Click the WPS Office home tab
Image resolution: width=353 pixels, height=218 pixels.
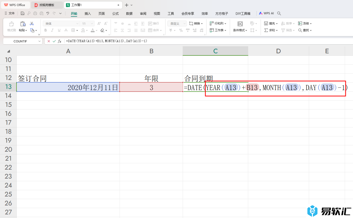[x=15, y=5]
